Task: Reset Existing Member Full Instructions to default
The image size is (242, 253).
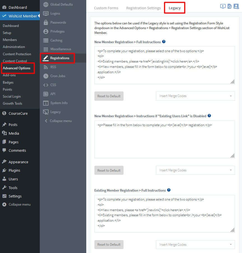Action: pyautogui.click(x=109, y=245)
